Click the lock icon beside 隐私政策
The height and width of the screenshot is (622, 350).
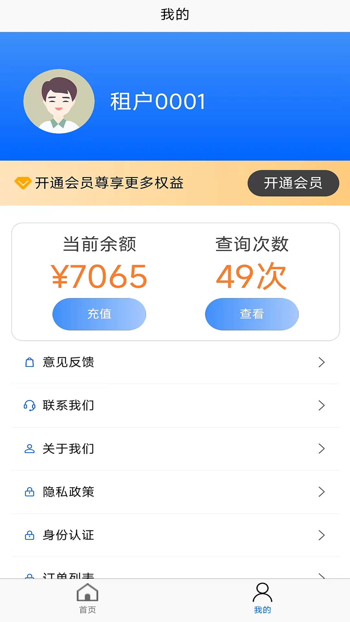[29, 492]
